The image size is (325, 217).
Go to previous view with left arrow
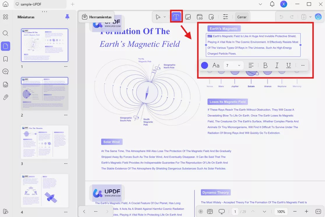point(84,211)
